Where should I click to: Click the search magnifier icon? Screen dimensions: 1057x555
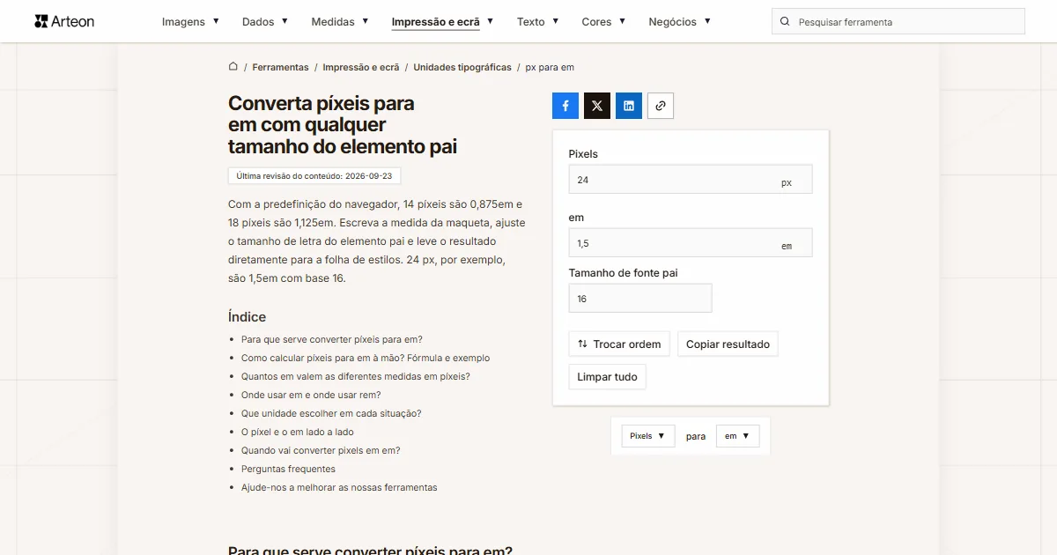[x=785, y=22]
